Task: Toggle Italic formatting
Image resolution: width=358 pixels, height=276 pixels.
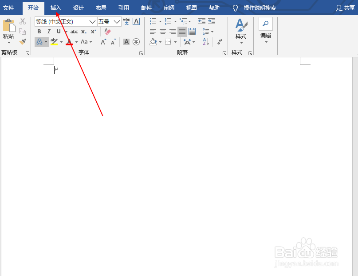Action: pos(49,32)
